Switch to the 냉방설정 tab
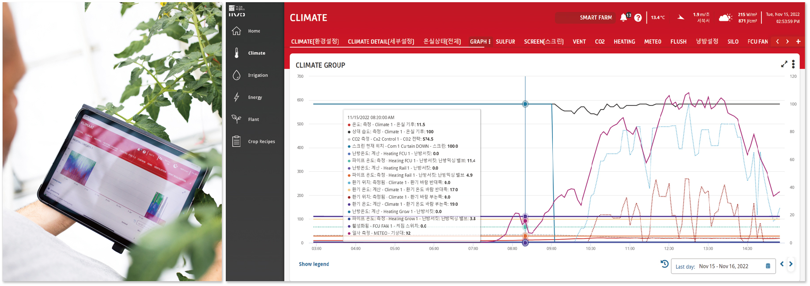The width and height of the screenshot is (810, 286). click(x=707, y=41)
